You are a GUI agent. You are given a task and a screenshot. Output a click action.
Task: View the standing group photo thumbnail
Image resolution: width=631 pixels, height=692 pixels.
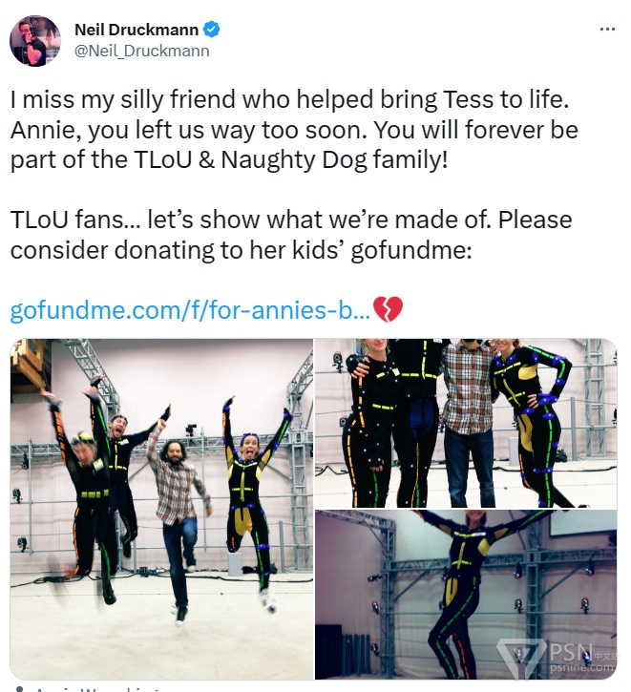tap(466, 423)
